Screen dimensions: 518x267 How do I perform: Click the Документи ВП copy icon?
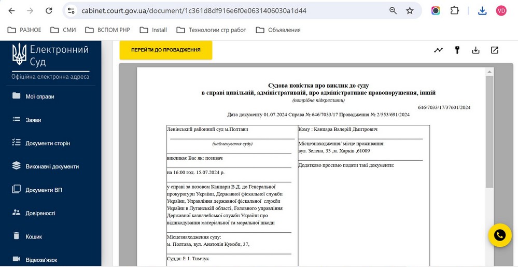16,189
